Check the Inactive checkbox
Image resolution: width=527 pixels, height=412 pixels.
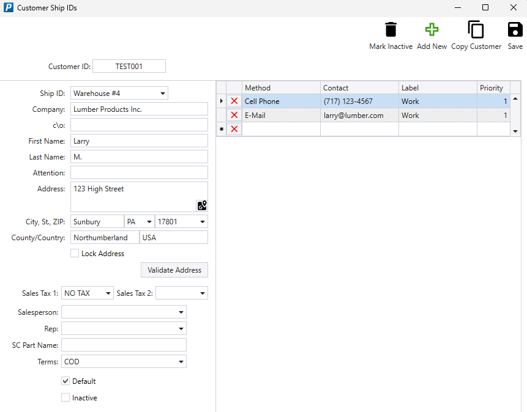[65, 397]
